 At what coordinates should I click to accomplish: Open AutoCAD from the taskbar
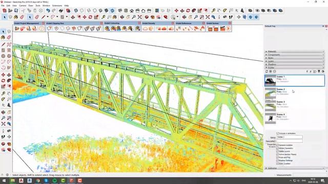click(x=21, y=180)
